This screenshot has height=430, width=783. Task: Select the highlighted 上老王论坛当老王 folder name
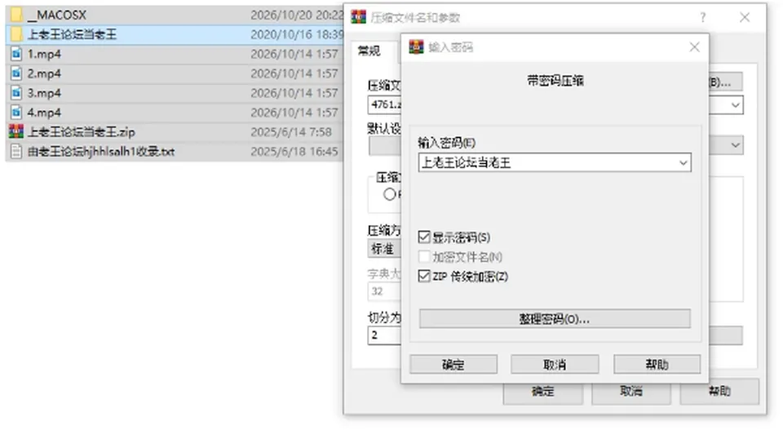[x=72, y=34]
